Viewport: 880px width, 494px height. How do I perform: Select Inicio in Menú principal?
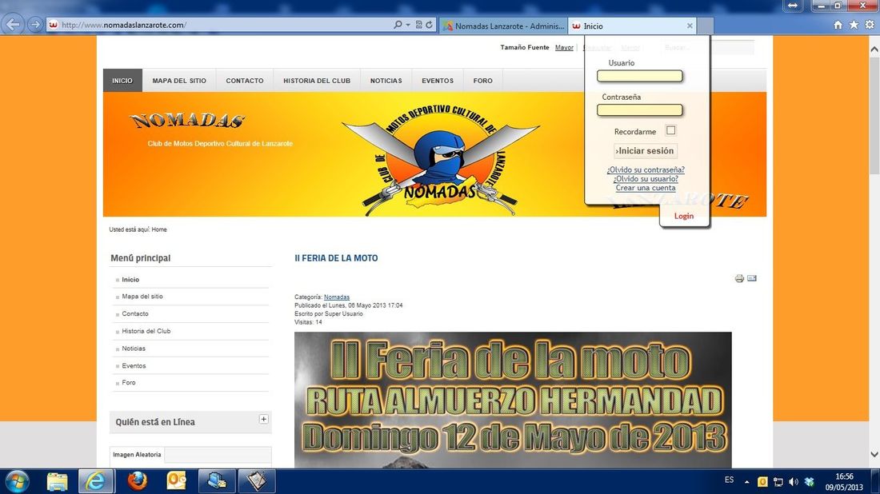130,279
